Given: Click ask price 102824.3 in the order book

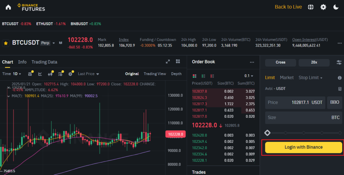Looking at the screenshot, I should 200,97.
